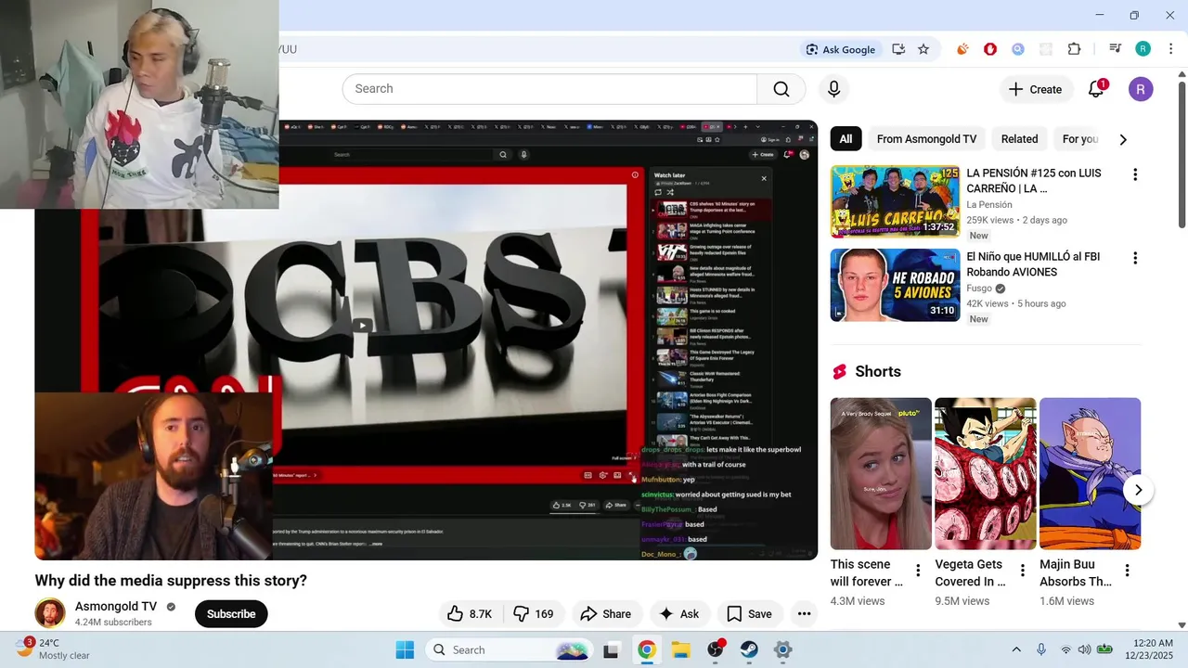Screen dimensions: 1188x668
Task: Open Asmongold TV channel avatar
Action: point(50,613)
